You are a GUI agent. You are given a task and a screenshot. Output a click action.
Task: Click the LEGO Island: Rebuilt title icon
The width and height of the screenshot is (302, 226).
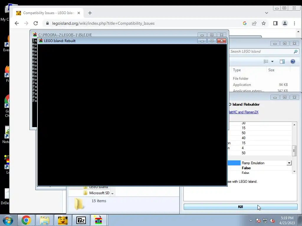click(x=41, y=41)
